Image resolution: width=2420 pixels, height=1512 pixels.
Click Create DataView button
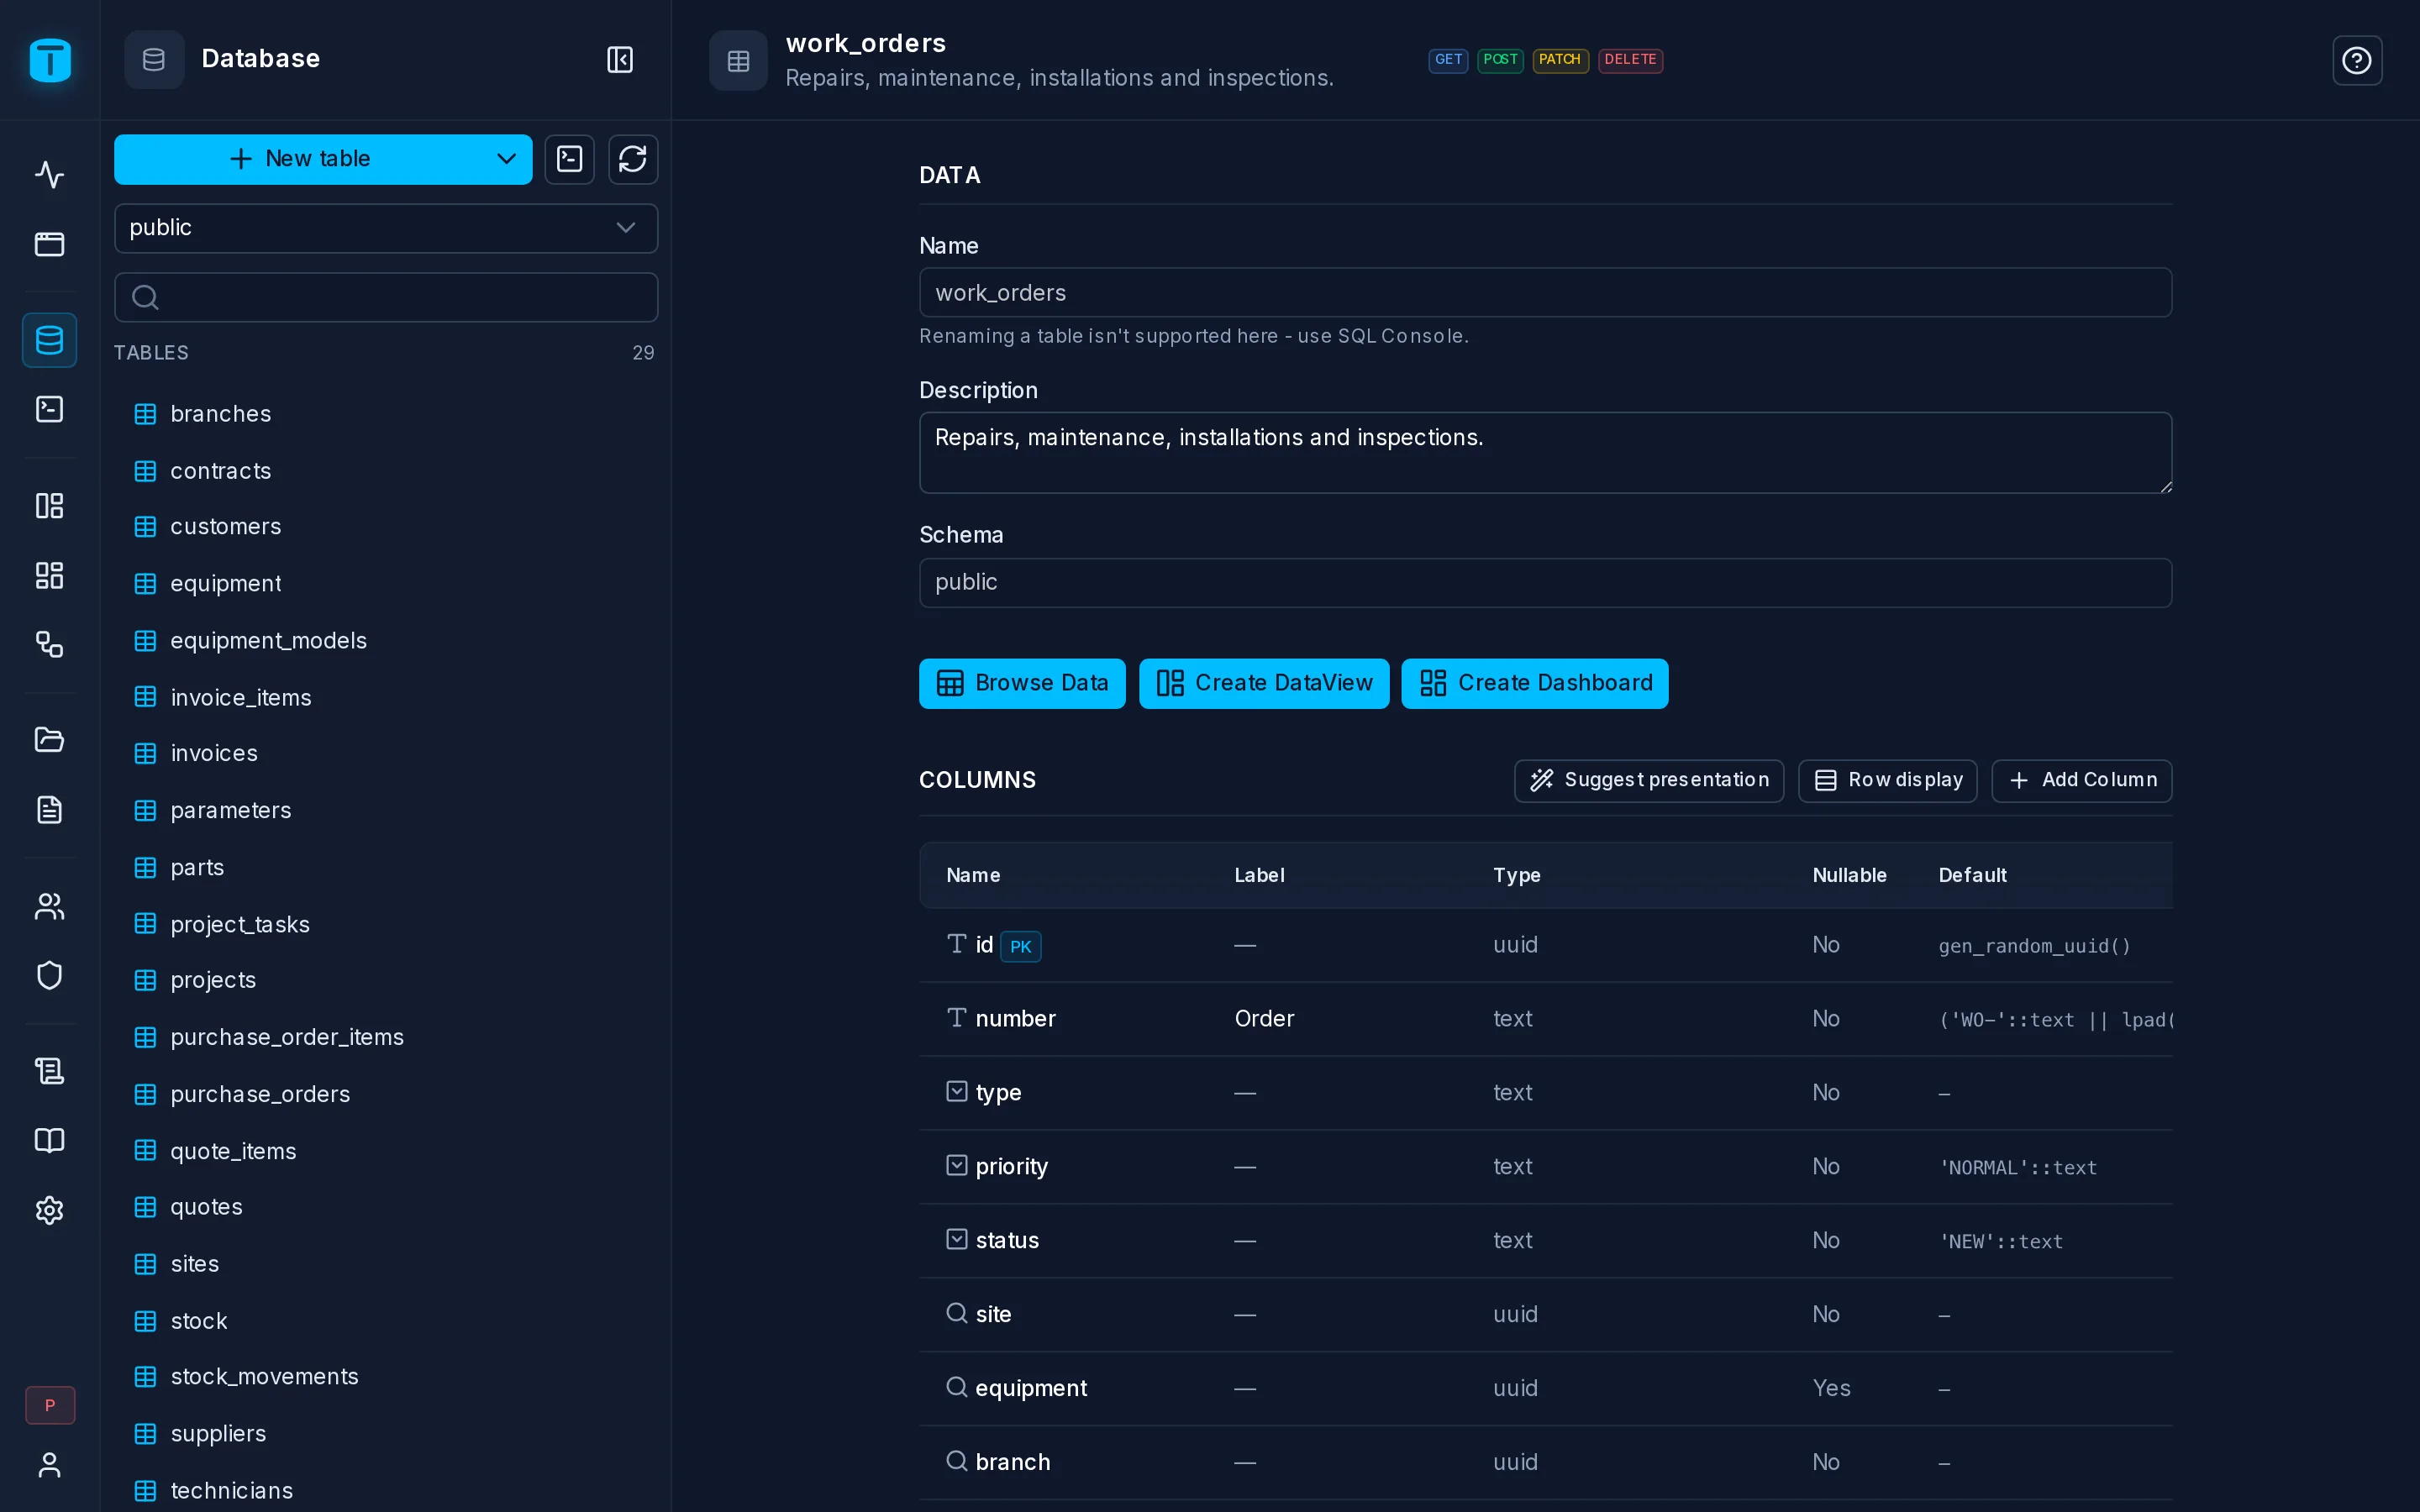point(1264,683)
